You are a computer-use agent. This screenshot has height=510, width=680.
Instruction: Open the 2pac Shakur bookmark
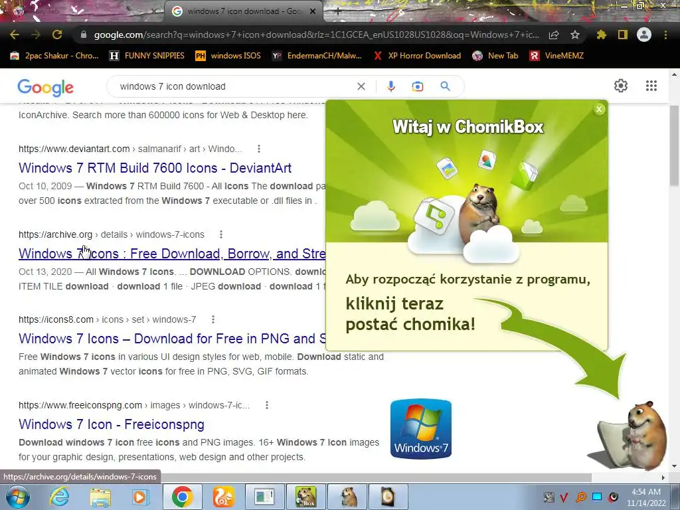coord(54,56)
